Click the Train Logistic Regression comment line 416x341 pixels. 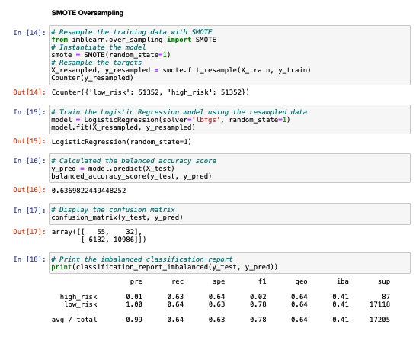(x=179, y=112)
